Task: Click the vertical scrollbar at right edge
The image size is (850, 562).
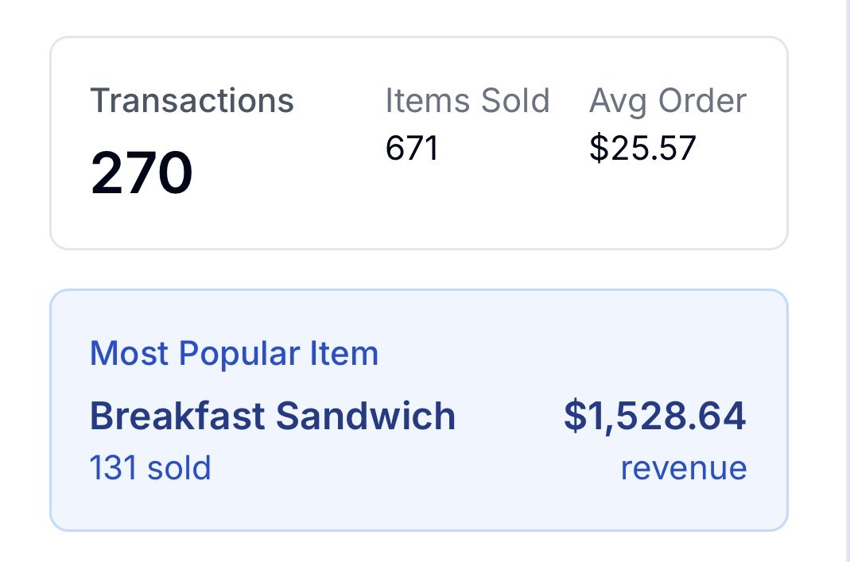Action: (847, 278)
